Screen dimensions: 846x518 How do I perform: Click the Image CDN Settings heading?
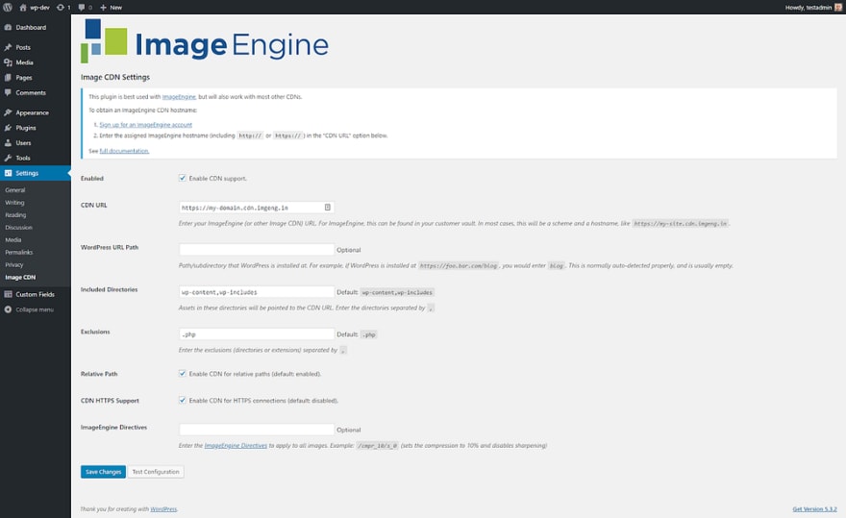pos(115,77)
